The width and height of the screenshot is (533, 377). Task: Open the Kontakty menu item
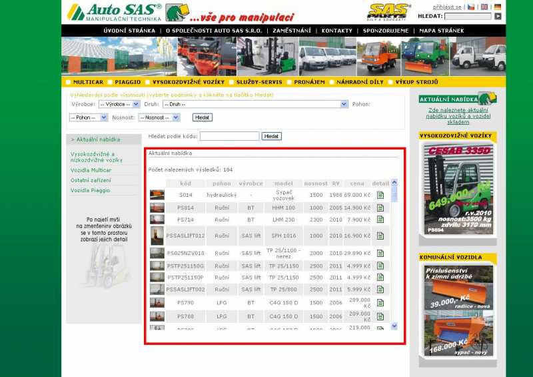click(x=336, y=31)
